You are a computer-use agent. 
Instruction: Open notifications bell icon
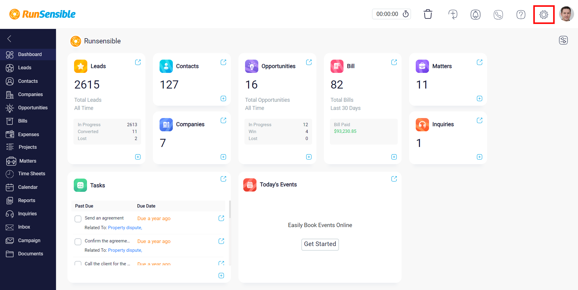(475, 14)
